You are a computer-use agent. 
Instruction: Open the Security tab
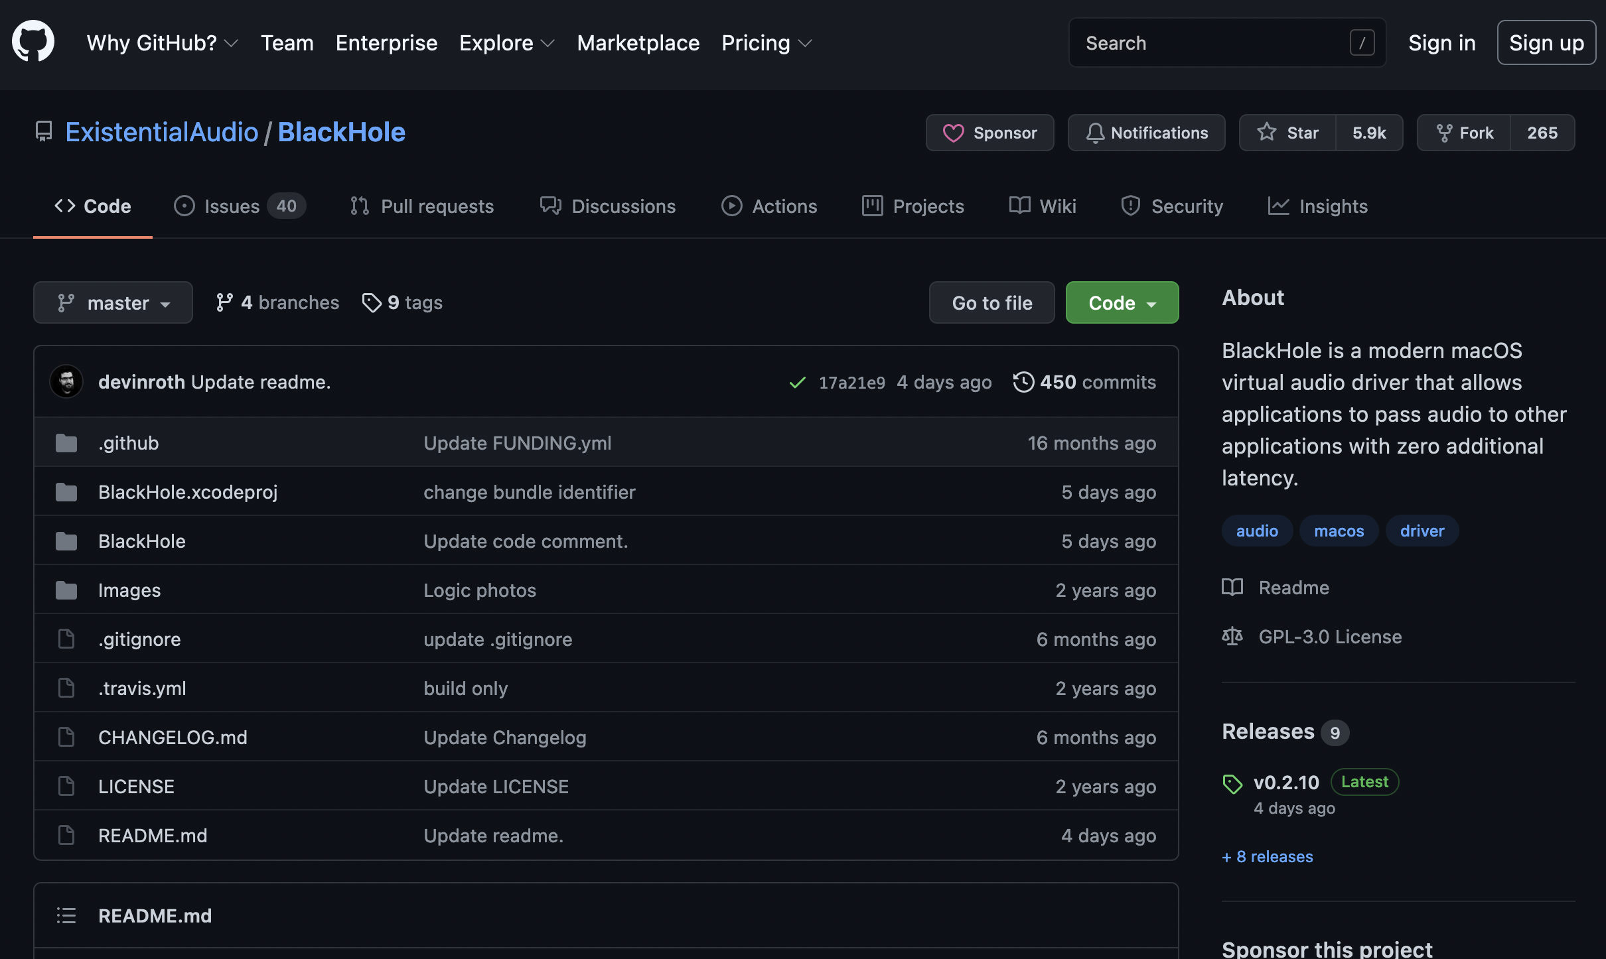[x=1171, y=206]
